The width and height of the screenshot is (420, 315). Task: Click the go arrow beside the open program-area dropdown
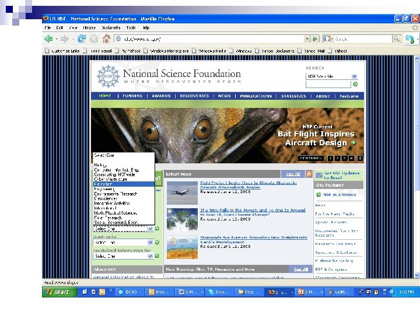click(157, 229)
